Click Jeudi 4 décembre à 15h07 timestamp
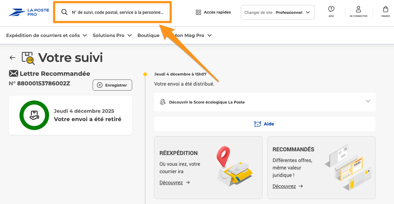The height and width of the screenshot is (204, 394). 180,74
